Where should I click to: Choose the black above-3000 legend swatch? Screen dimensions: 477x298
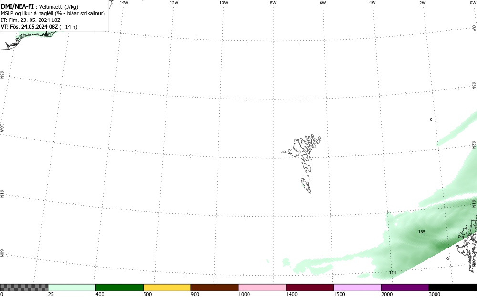pos(453,288)
